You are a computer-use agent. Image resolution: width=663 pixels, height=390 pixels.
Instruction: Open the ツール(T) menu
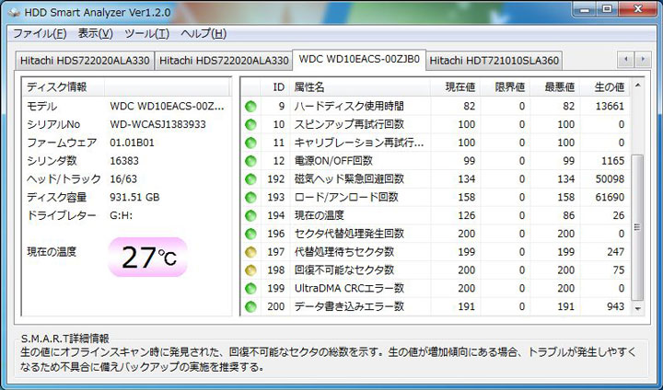146,33
